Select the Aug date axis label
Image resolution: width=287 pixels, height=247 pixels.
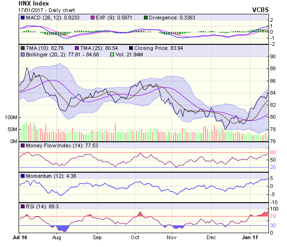coord(57,237)
